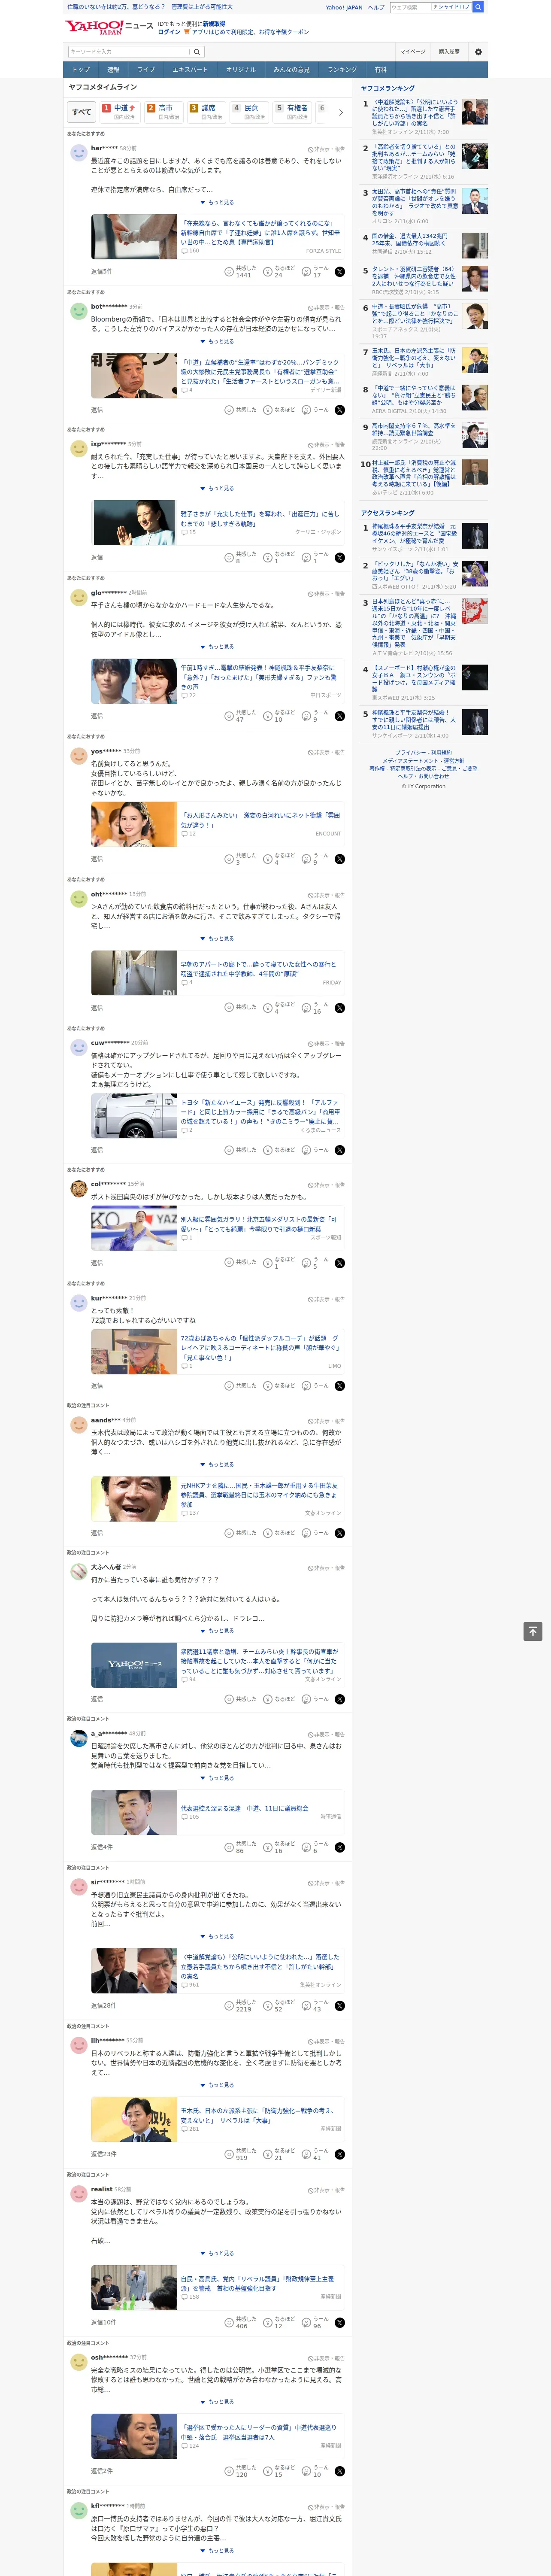Toggle 共感した on kur******** comment
551x2576 pixels.
point(240,1386)
